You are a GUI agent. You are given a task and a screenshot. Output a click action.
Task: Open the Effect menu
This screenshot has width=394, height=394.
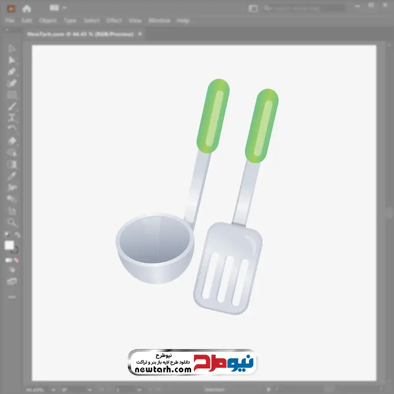[114, 20]
